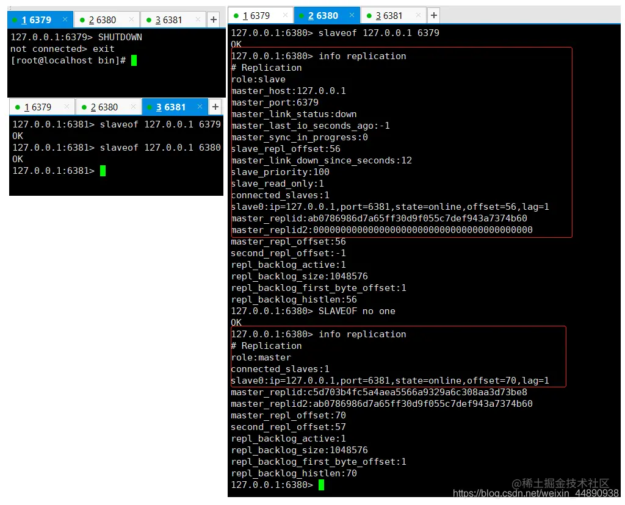The image size is (625, 505).
Task: Click the role:master line
Action: (x=261, y=357)
